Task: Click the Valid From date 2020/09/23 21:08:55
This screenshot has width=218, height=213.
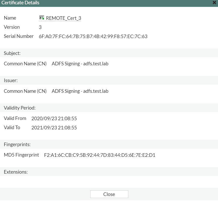Action: tap(54, 118)
